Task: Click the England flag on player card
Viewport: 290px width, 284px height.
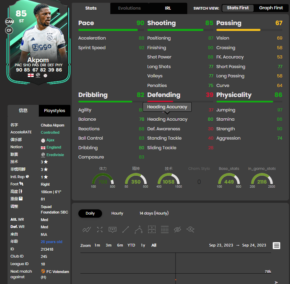Action: pos(31,75)
